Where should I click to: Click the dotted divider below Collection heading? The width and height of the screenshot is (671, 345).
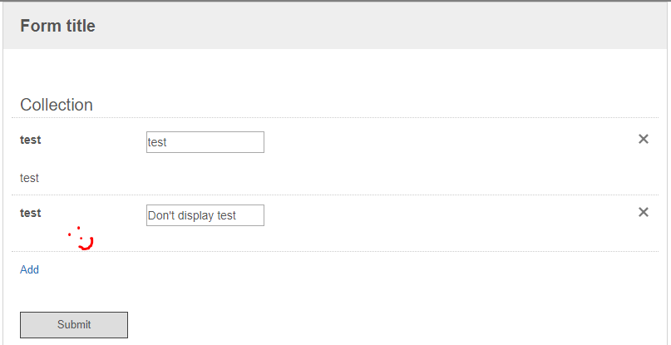coord(333,117)
